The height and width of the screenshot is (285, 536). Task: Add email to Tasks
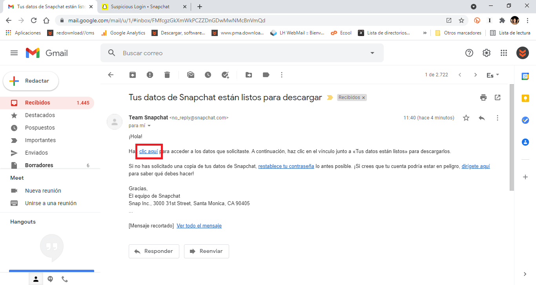pos(225,75)
